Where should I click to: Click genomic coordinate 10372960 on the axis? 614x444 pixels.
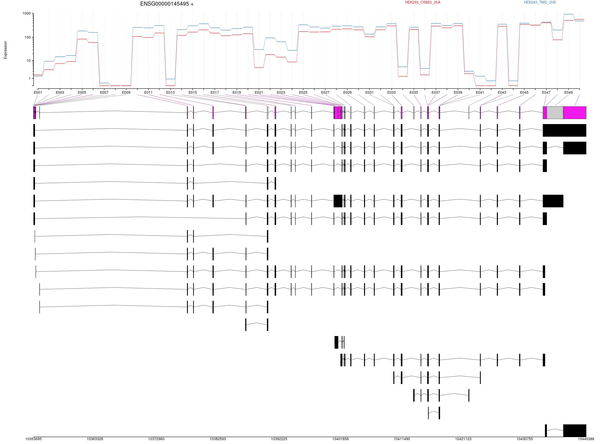156,439
